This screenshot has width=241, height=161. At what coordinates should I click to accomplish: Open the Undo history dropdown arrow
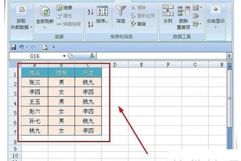point(27,47)
